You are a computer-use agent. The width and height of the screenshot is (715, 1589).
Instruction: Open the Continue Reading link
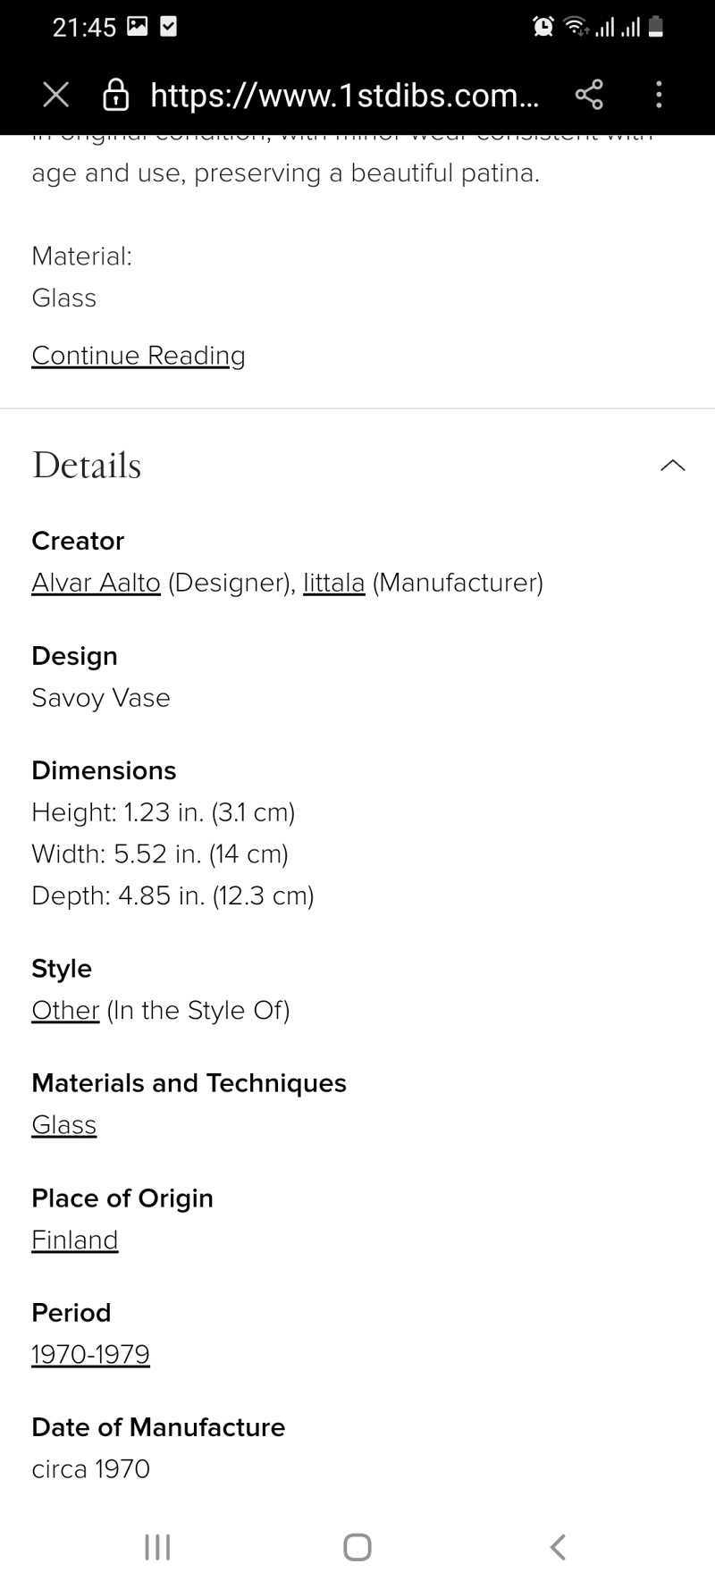139,356
